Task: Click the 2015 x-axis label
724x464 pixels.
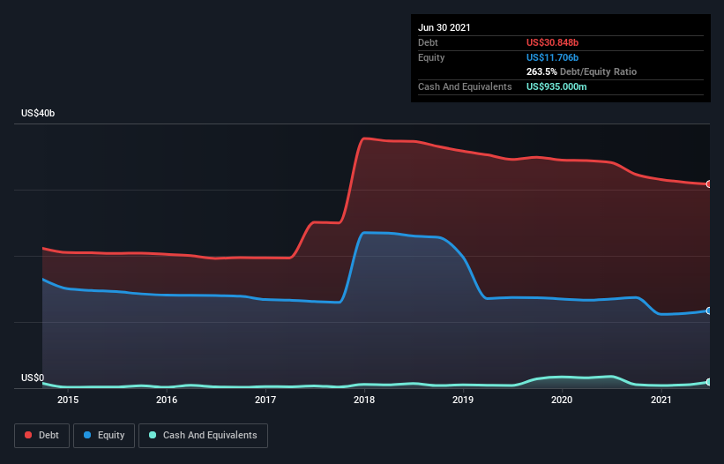Action: (x=68, y=400)
